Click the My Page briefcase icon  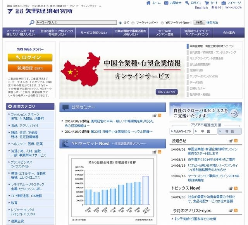[x=224, y=3]
